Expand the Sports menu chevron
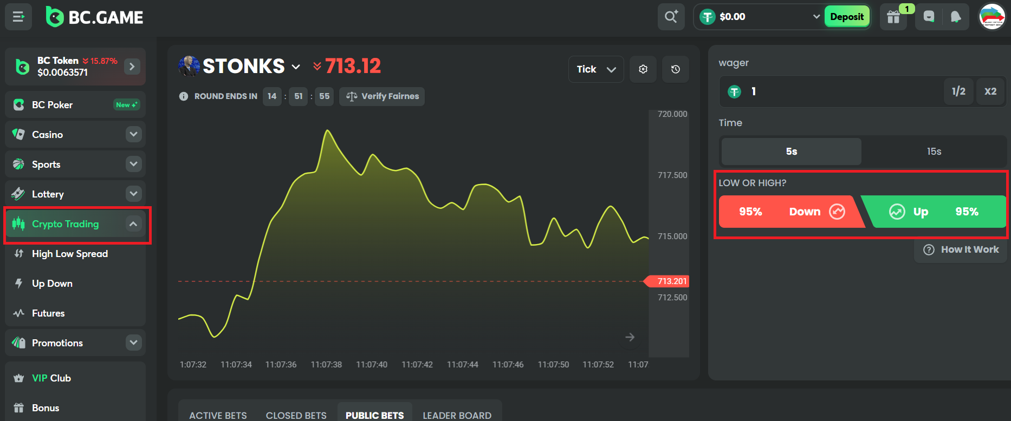Screen dimensions: 1011x421 click(134, 164)
